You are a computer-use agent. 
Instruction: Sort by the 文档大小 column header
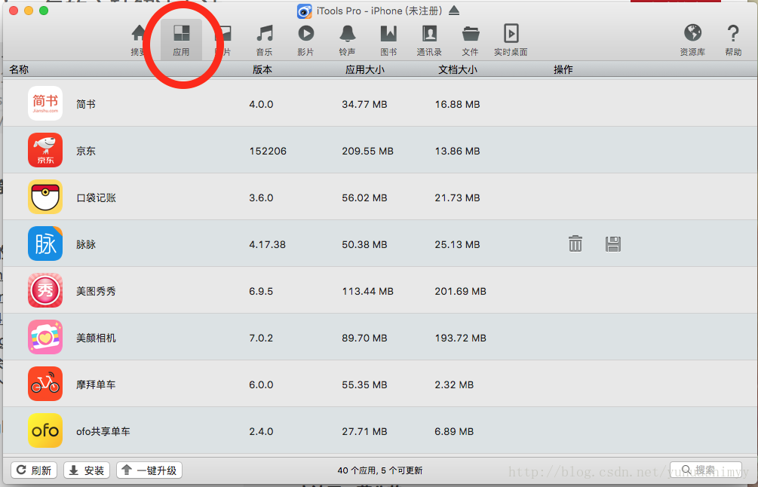(458, 69)
